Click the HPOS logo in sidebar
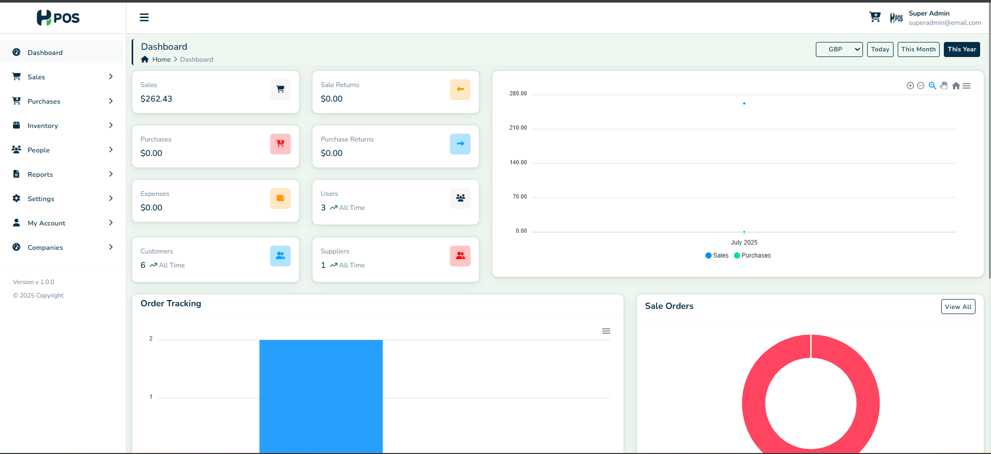The width and height of the screenshot is (991, 454). [x=58, y=18]
